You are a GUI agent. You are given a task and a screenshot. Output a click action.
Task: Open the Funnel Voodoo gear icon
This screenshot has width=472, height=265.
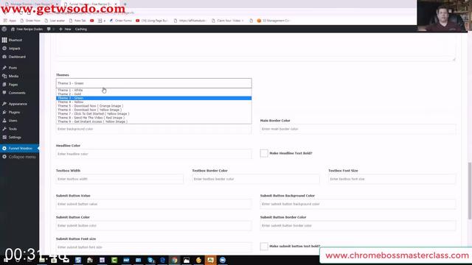tap(4, 149)
